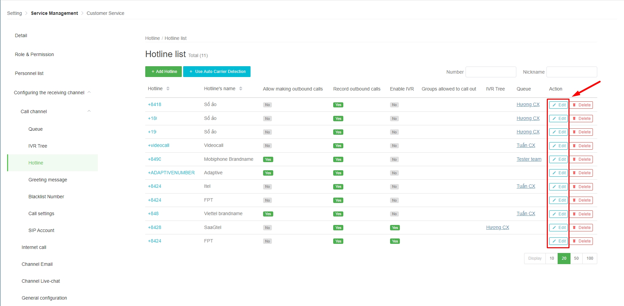
Task: Show 100 rows per page
Action: [x=590, y=258]
